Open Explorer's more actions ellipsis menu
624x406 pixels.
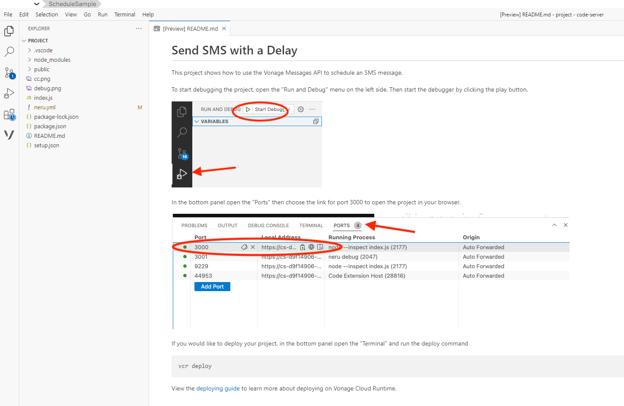pos(139,29)
